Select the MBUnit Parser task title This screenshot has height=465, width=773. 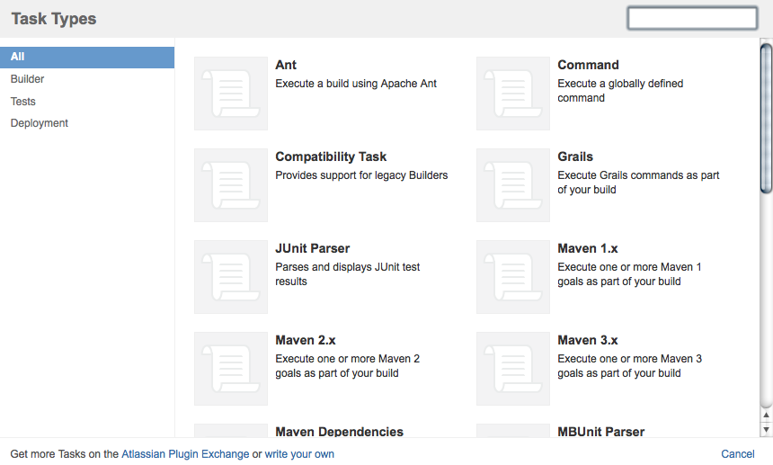tap(600, 432)
